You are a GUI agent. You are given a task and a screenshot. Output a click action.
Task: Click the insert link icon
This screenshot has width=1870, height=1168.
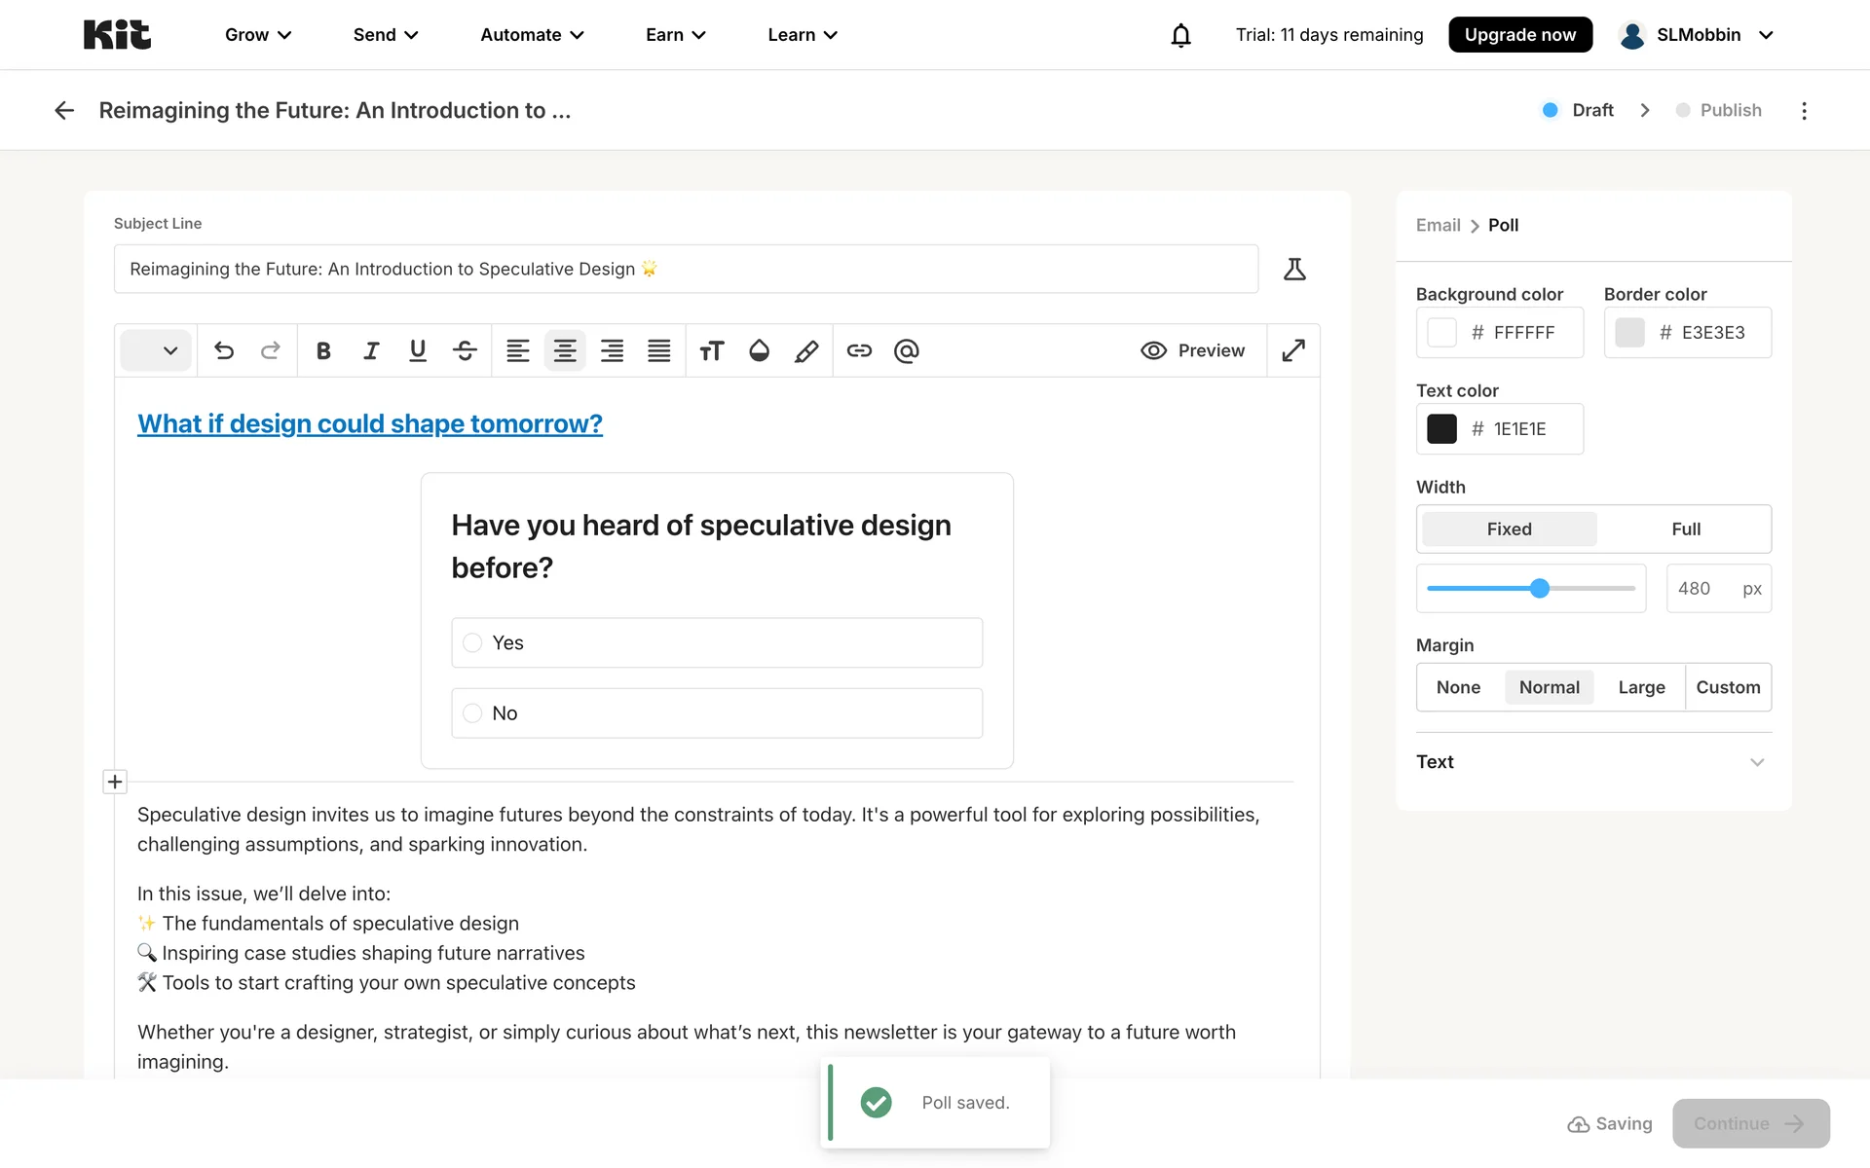tap(858, 350)
